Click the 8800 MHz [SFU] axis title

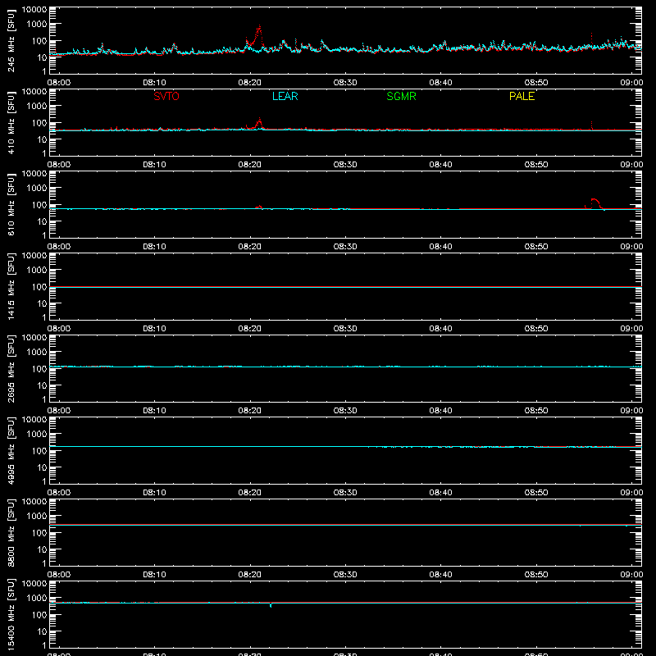pyautogui.click(x=11, y=532)
